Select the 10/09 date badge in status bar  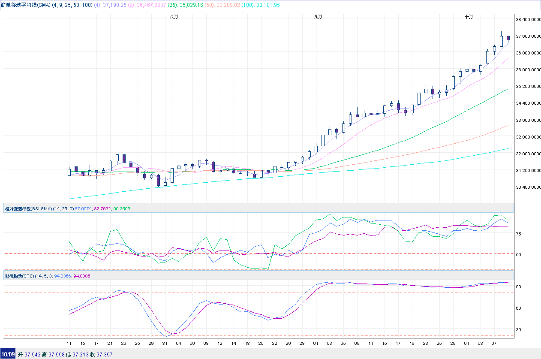[8, 354]
